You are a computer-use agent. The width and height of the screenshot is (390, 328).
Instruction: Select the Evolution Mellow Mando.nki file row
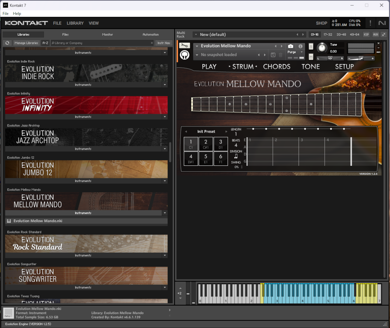[x=86, y=221]
